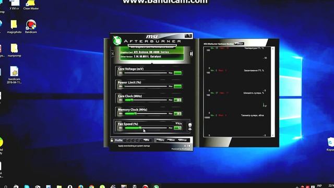Click the Core Clock value box
Viewport: 334px width, 188px height.
[x=177, y=100]
